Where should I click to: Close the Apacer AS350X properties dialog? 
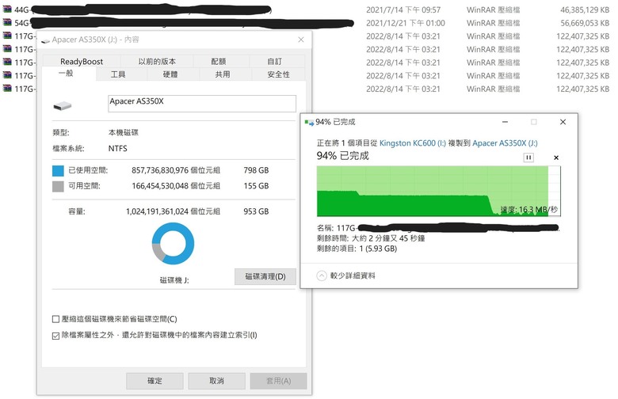click(301, 40)
